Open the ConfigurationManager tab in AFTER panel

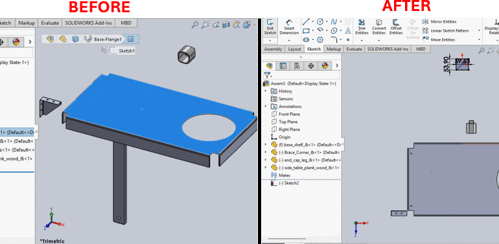point(297,66)
